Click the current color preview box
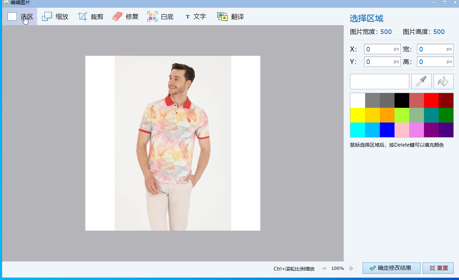The height and width of the screenshot is (280, 459). [379, 82]
